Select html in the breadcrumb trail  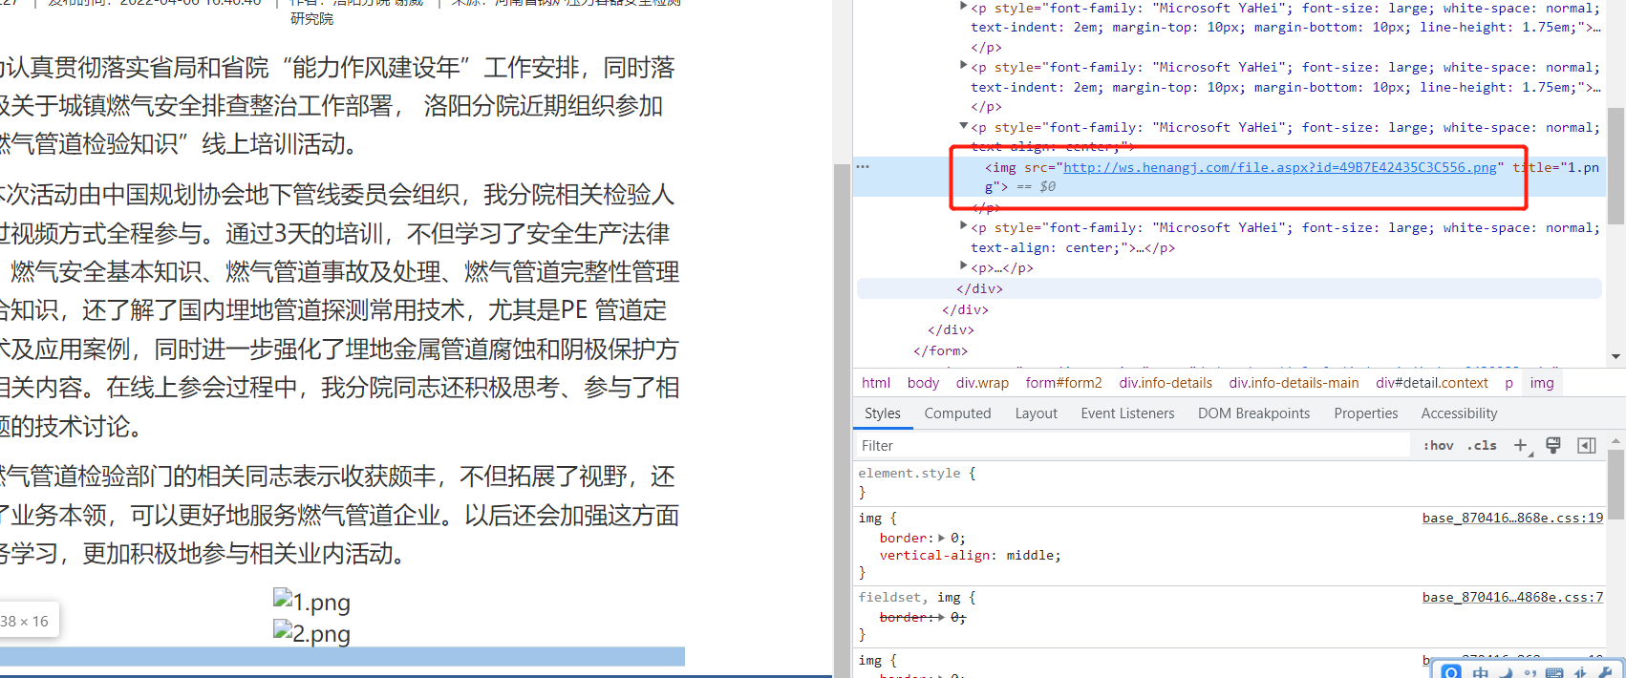875,383
